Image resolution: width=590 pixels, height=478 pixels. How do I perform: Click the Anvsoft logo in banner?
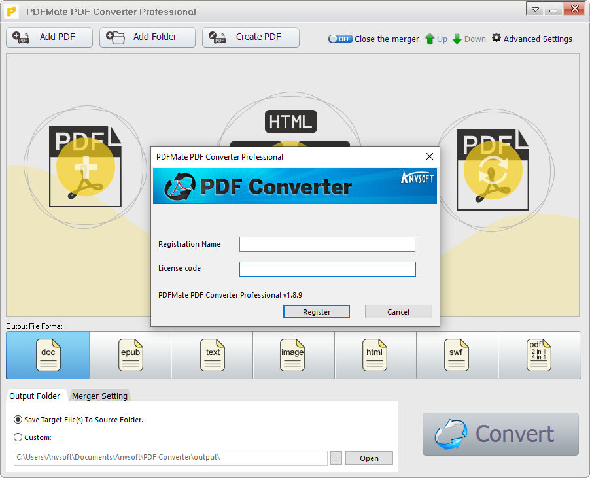tap(417, 177)
